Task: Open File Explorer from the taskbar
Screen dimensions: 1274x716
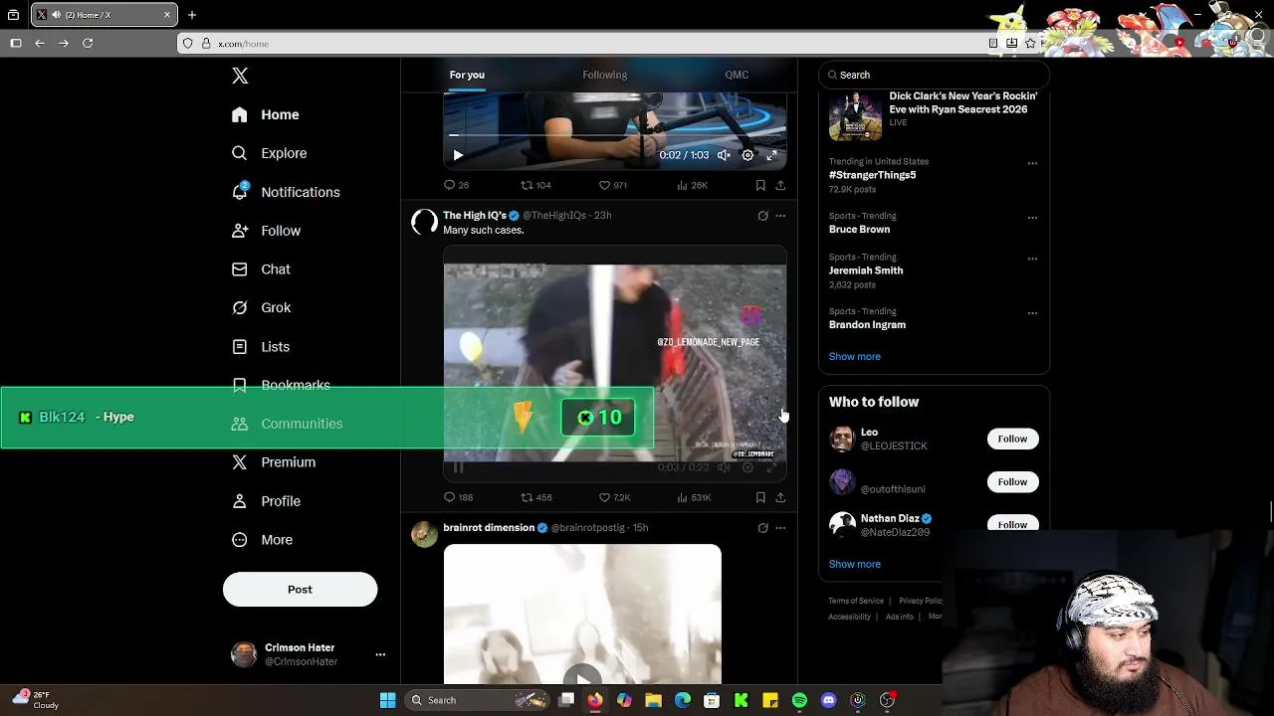Action: tap(653, 701)
